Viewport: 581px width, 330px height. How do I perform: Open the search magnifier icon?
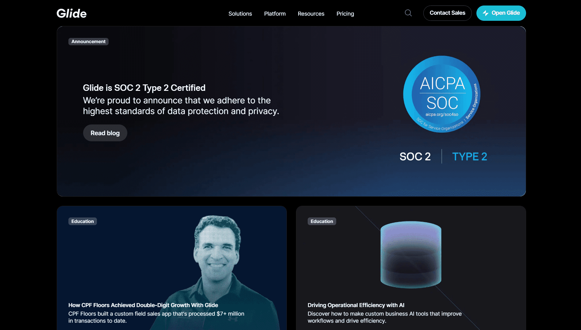click(x=408, y=13)
